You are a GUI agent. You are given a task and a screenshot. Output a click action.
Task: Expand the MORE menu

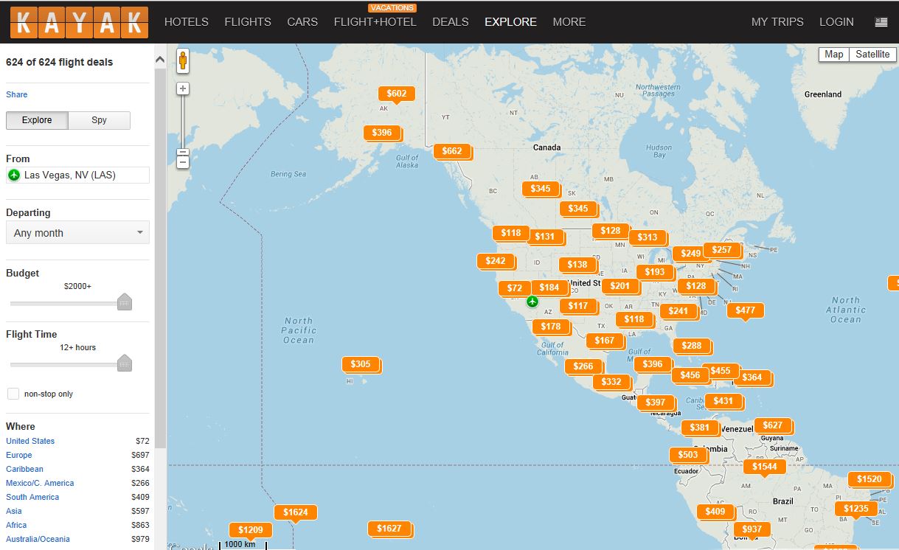[x=569, y=22]
